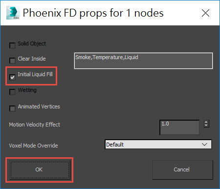Click the 3ds Max app icon in title bar
This screenshot has height=189, width=220.
pos(13,13)
